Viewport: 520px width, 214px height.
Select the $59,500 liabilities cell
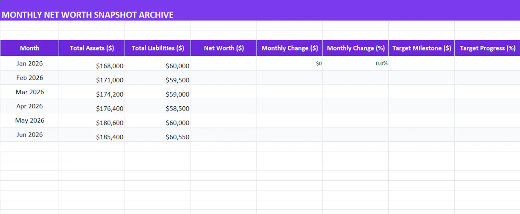(158, 78)
